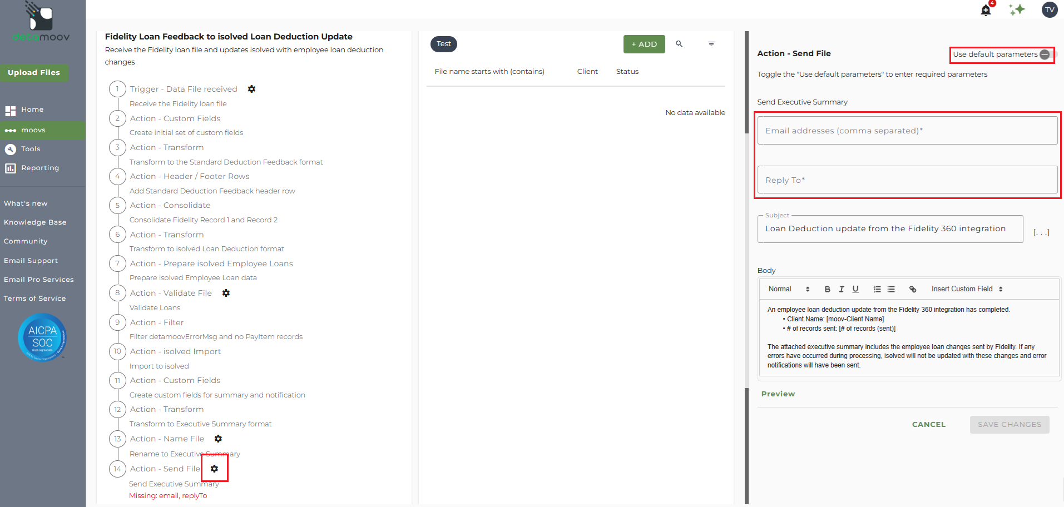Click the Missing: email, replyTo warning text
This screenshot has height=507, width=1064.
[168, 496]
